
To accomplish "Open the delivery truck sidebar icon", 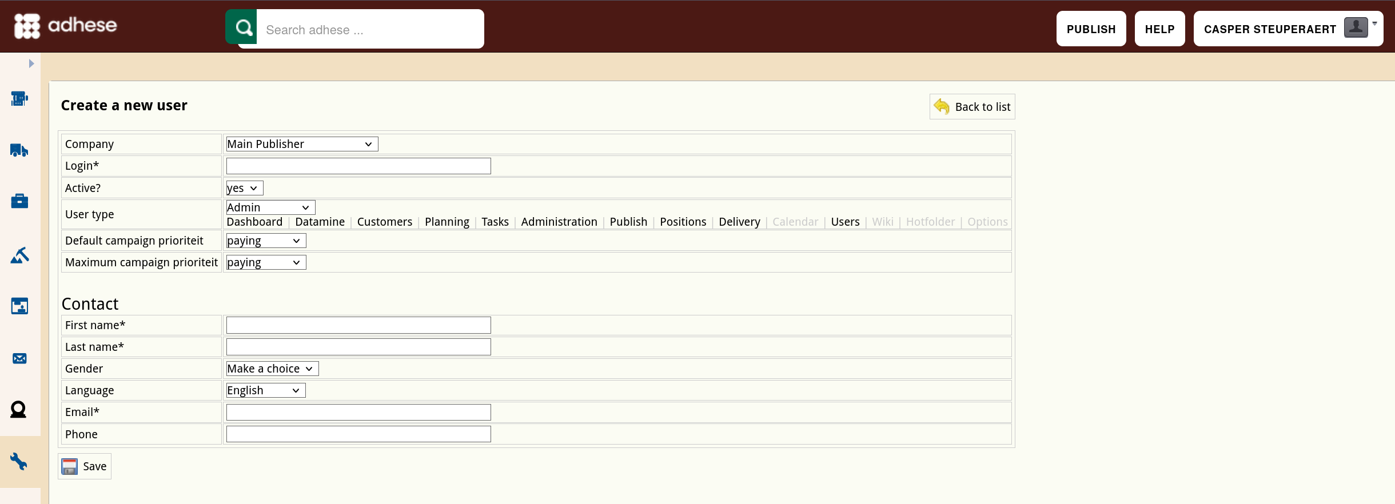I will tap(19, 150).
